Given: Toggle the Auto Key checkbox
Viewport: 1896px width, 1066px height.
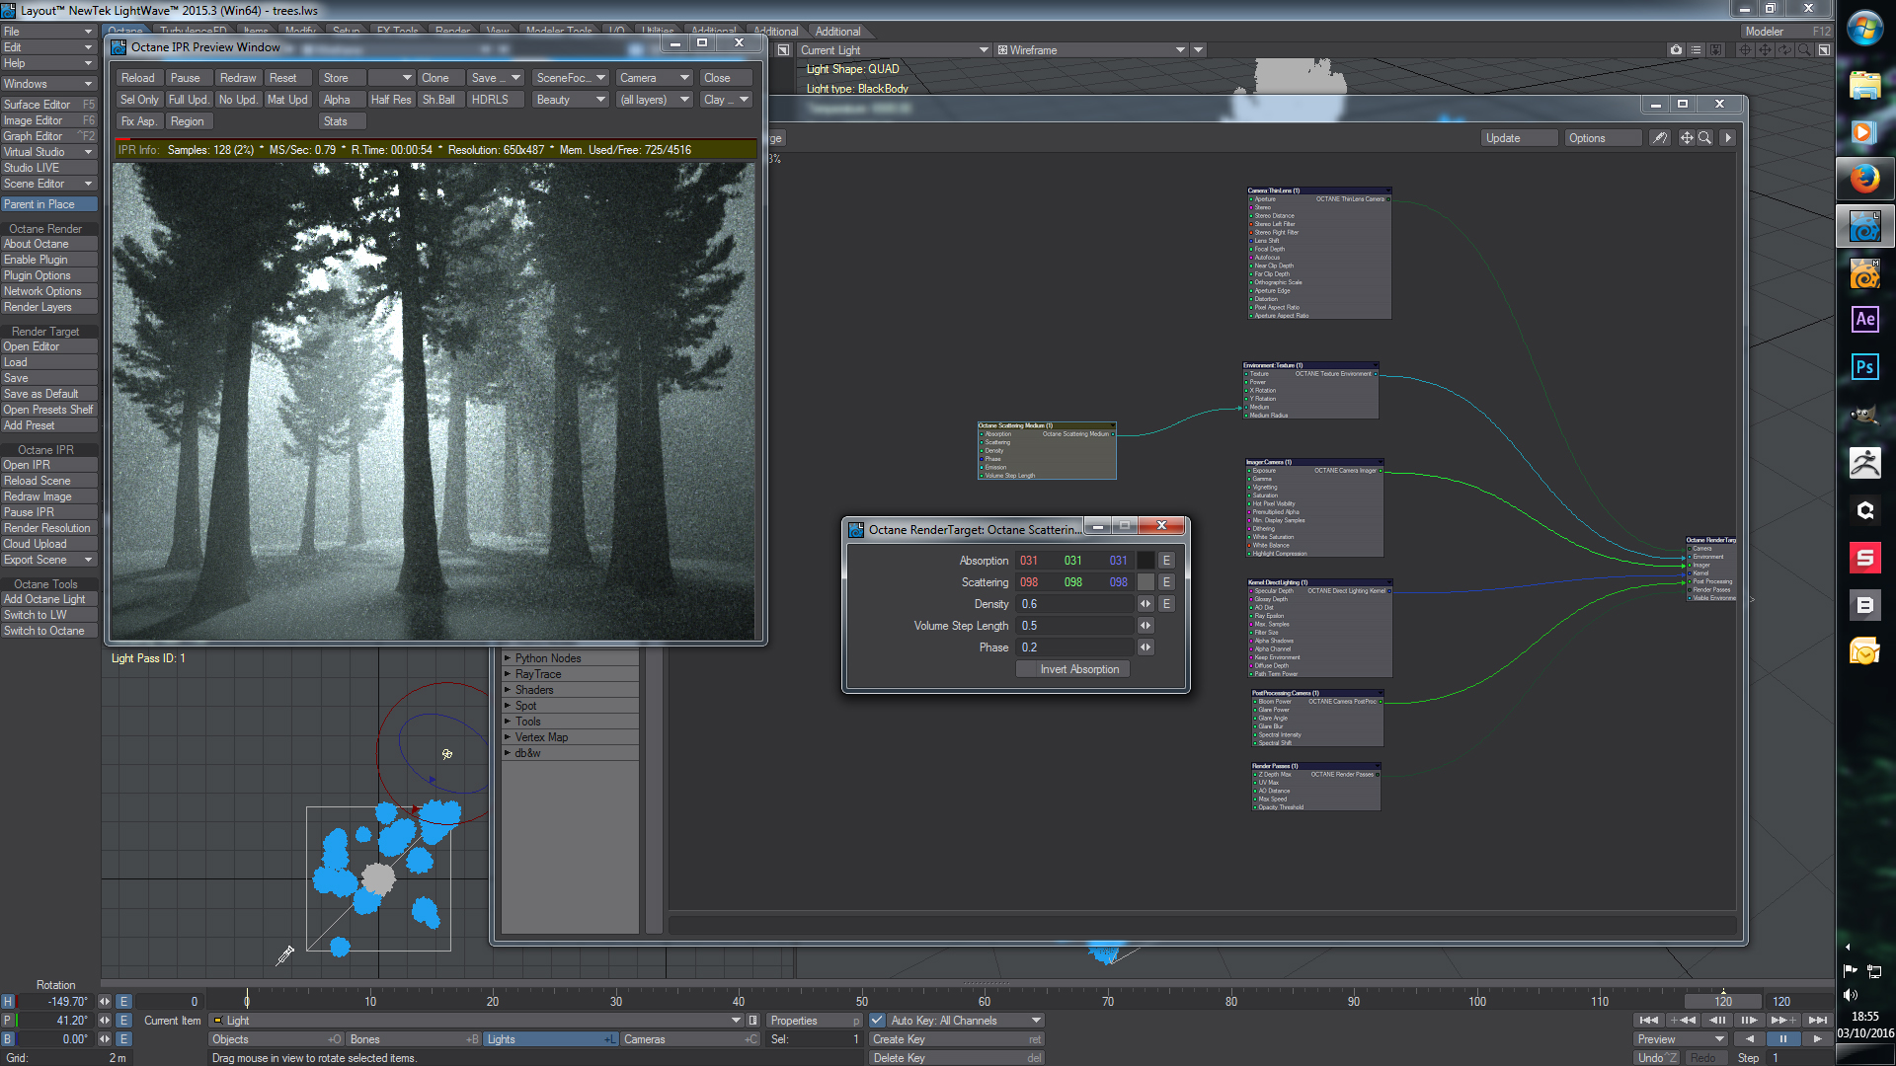Looking at the screenshot, I should 877,1021.
